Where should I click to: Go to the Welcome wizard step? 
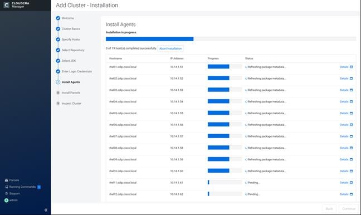coord(65,18)
